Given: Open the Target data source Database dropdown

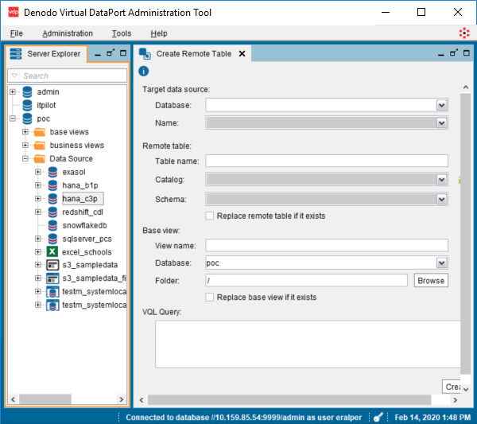Looking at the screenshot, I should click(442, 105).
